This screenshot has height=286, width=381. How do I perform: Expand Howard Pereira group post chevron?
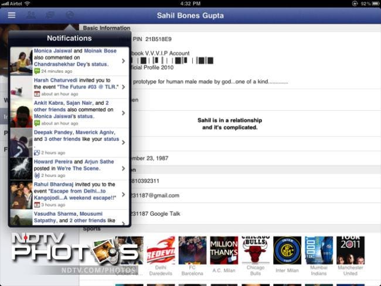(124, 168)
